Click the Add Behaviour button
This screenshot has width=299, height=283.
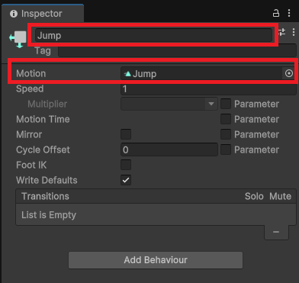[x=156, y=260]
